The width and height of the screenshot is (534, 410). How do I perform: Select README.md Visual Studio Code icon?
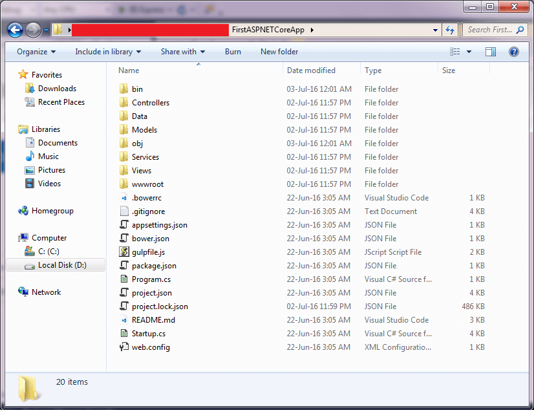point(124,320)
